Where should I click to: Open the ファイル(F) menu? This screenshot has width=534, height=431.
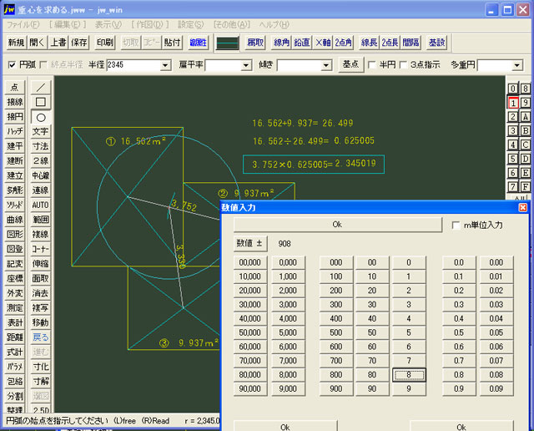[23, 24]
